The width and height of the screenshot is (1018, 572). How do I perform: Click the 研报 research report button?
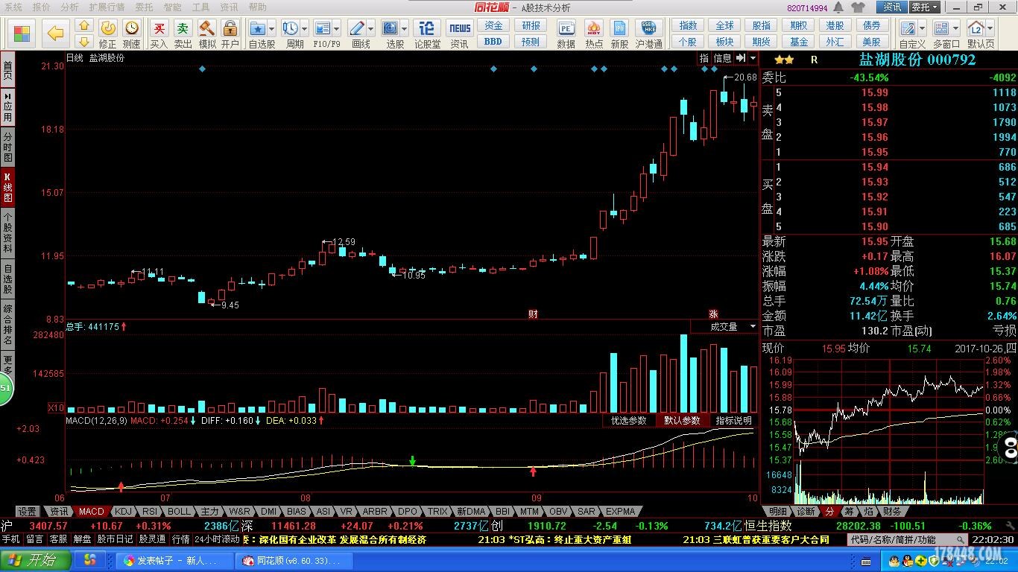click(x=531, y=25)
